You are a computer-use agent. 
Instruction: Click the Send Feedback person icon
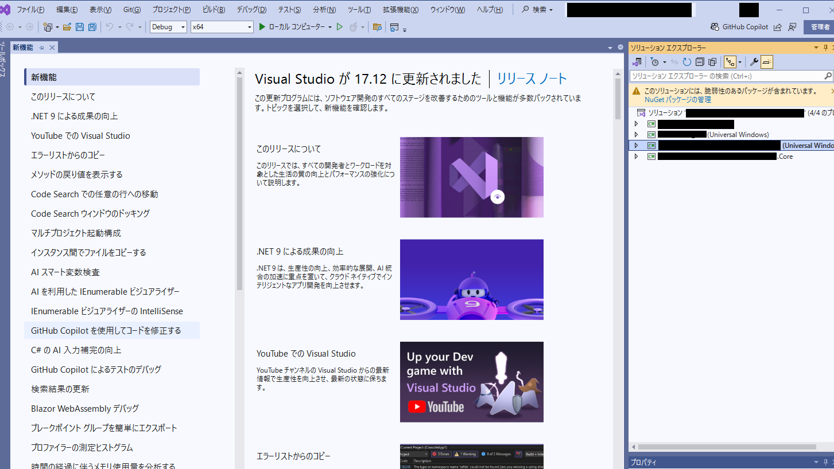[x=792, y=27]
